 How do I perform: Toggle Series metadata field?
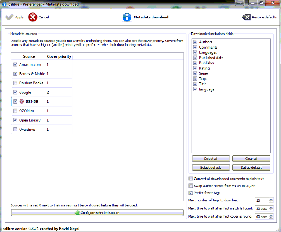coord(195,73)
